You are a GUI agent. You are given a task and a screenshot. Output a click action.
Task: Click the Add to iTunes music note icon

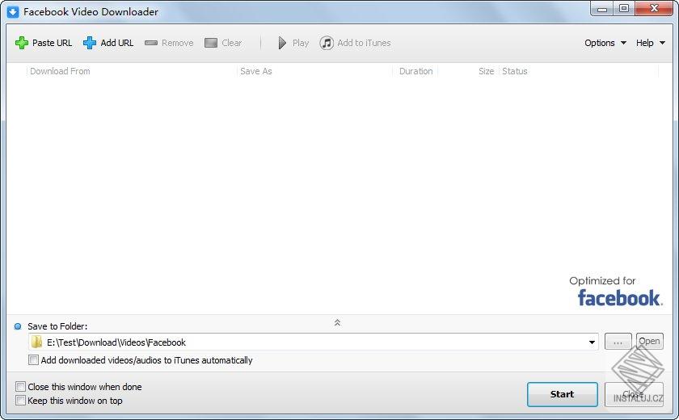point(327,43)
